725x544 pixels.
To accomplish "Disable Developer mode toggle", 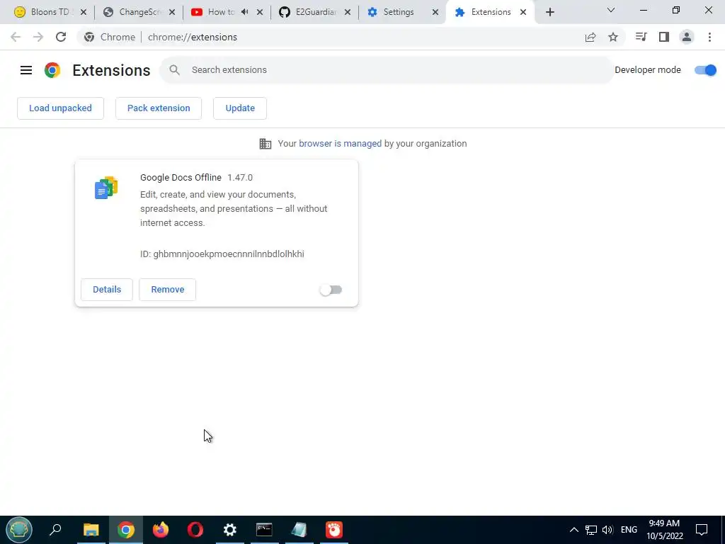I will coord(706,70).
